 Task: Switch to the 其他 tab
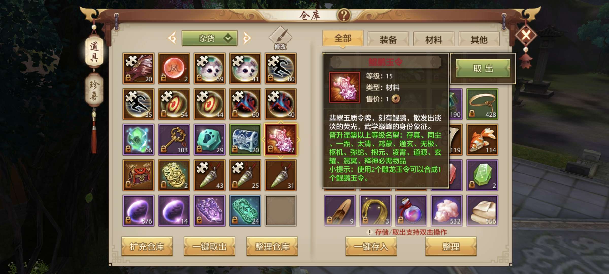click(479, 39)
